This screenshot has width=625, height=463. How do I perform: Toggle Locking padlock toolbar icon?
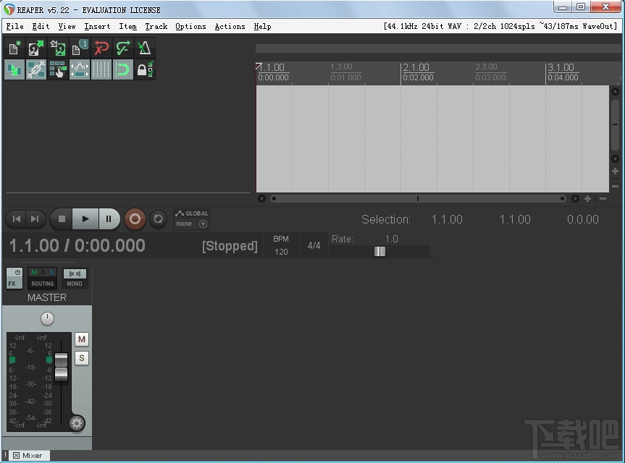pyautogui.click(x=144, y=69)
